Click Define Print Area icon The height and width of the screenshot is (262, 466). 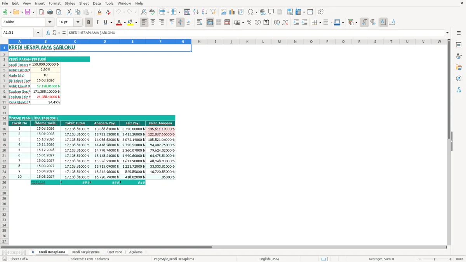click(x=290, y=12)
